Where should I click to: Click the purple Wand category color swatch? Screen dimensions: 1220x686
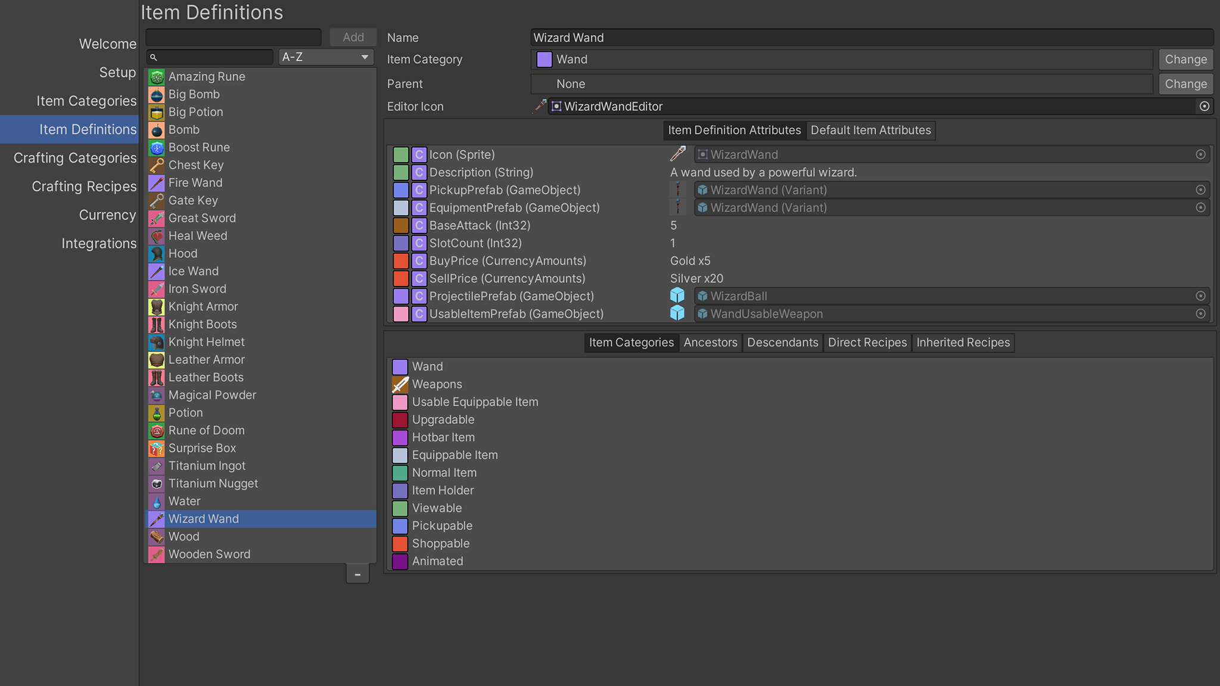543,59
